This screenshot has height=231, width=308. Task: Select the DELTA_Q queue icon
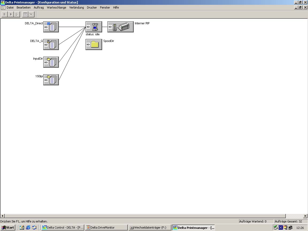click(51, 44)
